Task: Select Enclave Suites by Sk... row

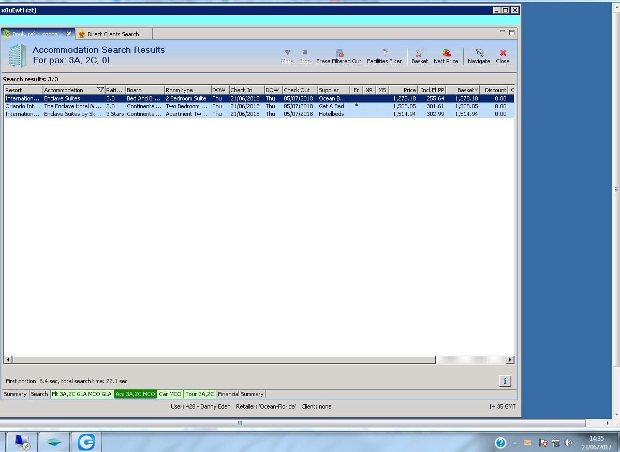Action: pos(259,114)
